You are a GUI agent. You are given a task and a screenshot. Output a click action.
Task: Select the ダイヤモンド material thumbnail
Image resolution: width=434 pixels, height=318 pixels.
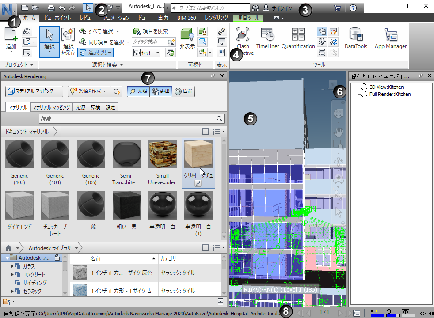(x=19, y=205)
